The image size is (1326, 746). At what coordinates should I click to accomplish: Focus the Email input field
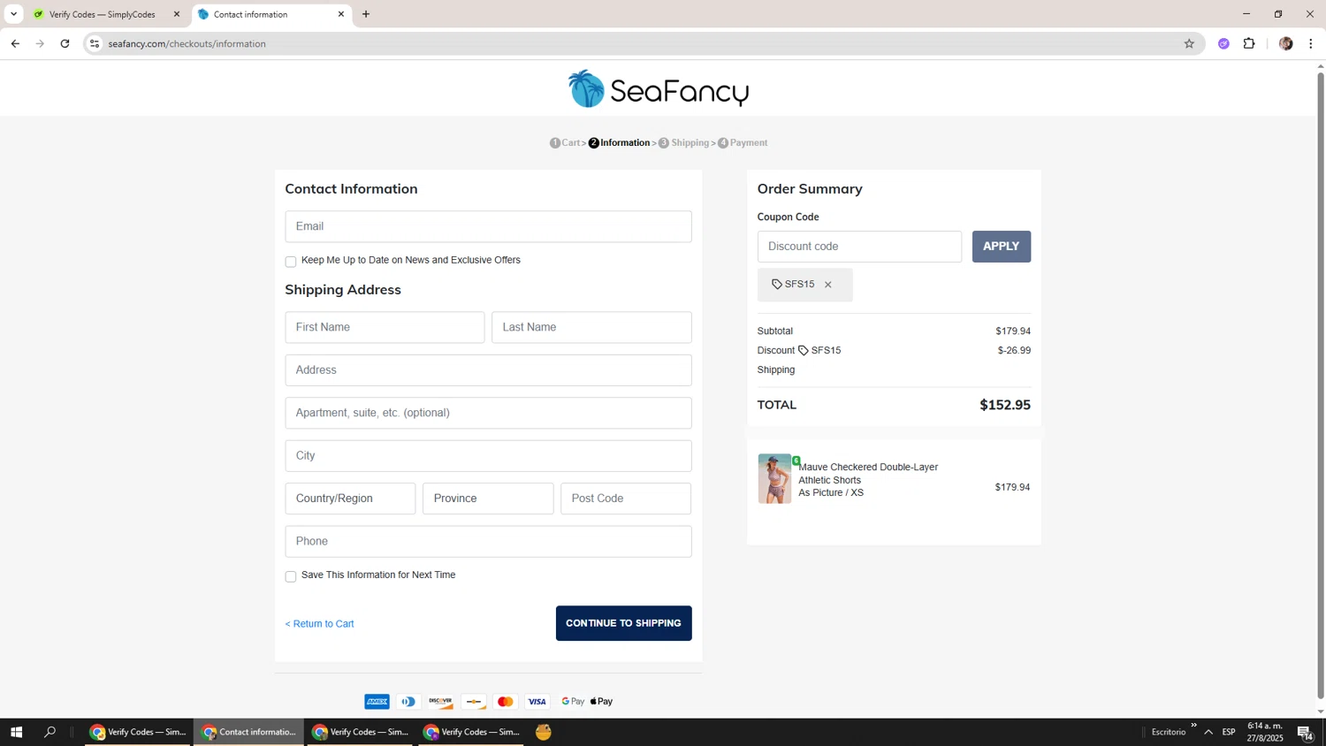point(488,226)
